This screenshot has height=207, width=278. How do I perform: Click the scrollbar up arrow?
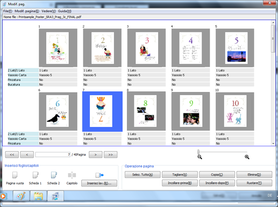[273, 23]
